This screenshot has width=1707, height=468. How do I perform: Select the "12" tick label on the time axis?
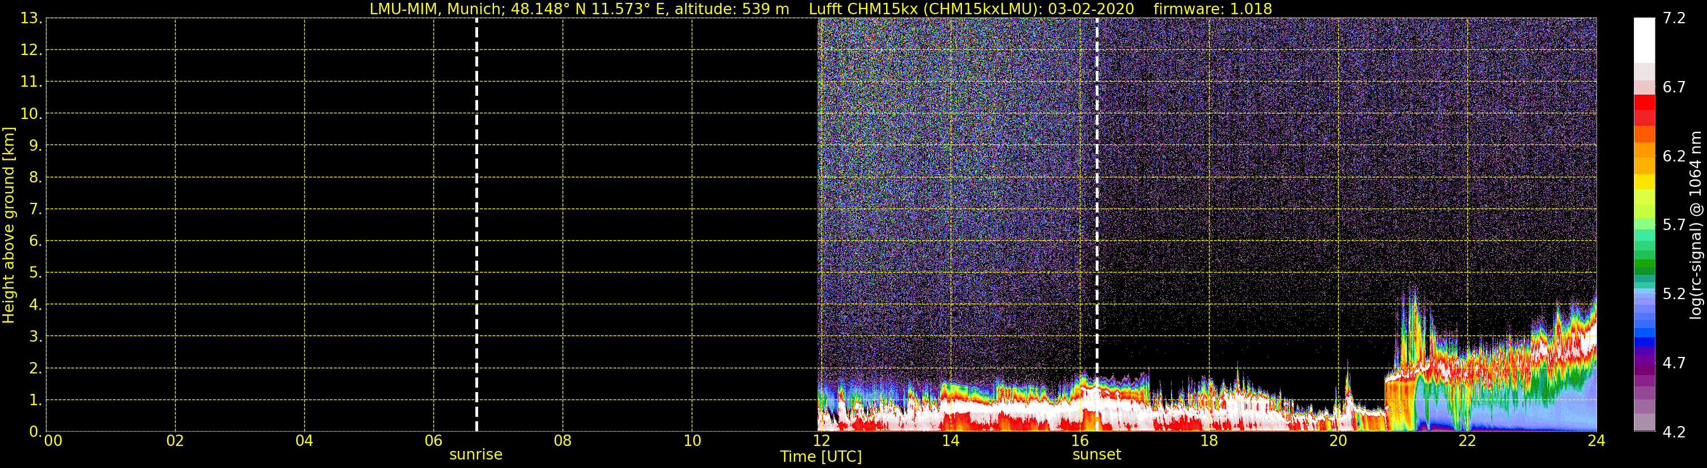pyautogui.click(x=821, y=441)
